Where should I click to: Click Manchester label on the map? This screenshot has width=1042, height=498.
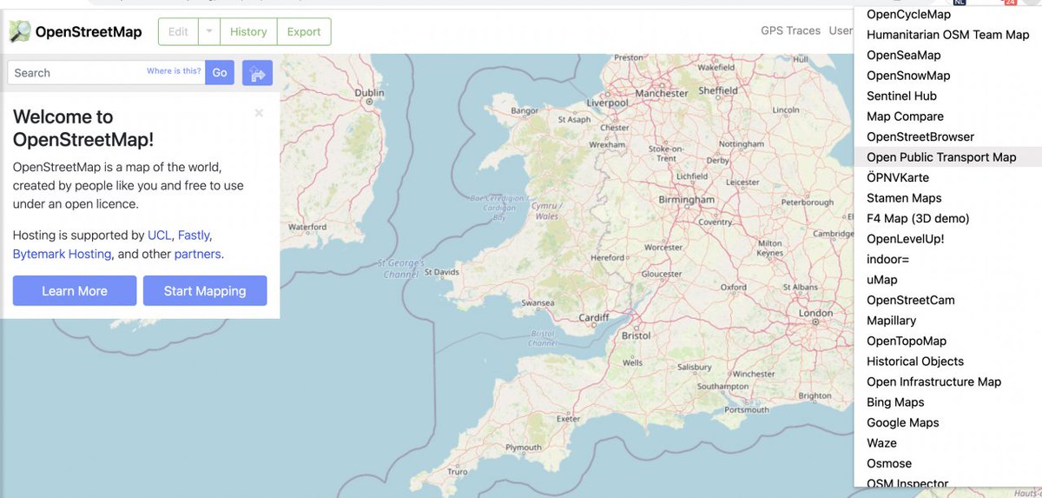click(x=662, y=93)
